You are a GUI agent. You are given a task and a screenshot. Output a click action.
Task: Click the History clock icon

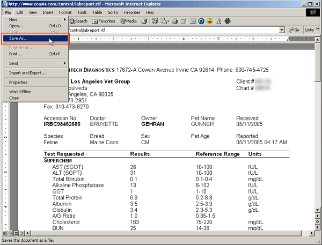pos(144,21)
